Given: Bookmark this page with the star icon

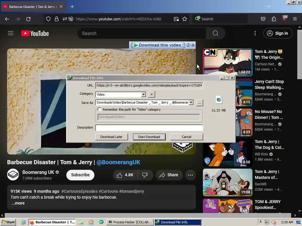Looking at the screenshot, I should (x=185, y=19).
